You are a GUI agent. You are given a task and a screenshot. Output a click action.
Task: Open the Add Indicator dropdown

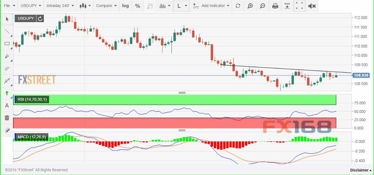tap(211, 6)
